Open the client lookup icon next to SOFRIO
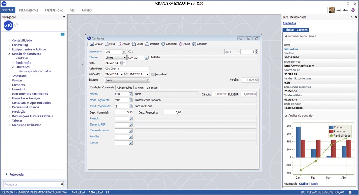This screenshot has width=359, height=195. [x=147, y=58]
